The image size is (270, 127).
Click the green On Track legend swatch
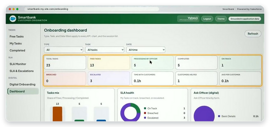point(145,109)
